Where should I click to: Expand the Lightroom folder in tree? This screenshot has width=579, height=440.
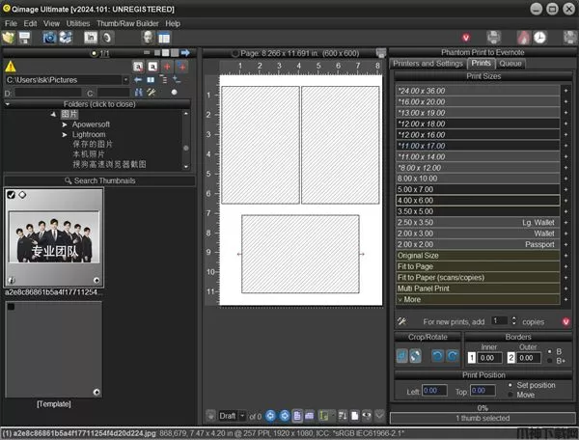tap(65, 135)
